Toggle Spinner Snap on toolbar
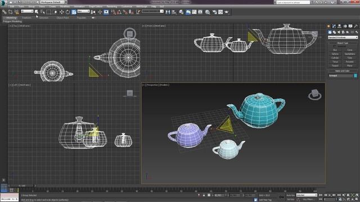Image resolution: width=360 pixels, height=202 pixels. [131, 12]
